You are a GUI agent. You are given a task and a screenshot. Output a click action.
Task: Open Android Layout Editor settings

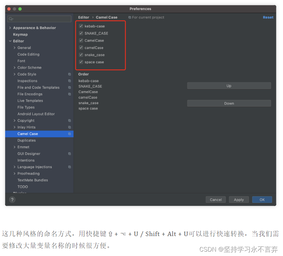click(x=36, y=114)
